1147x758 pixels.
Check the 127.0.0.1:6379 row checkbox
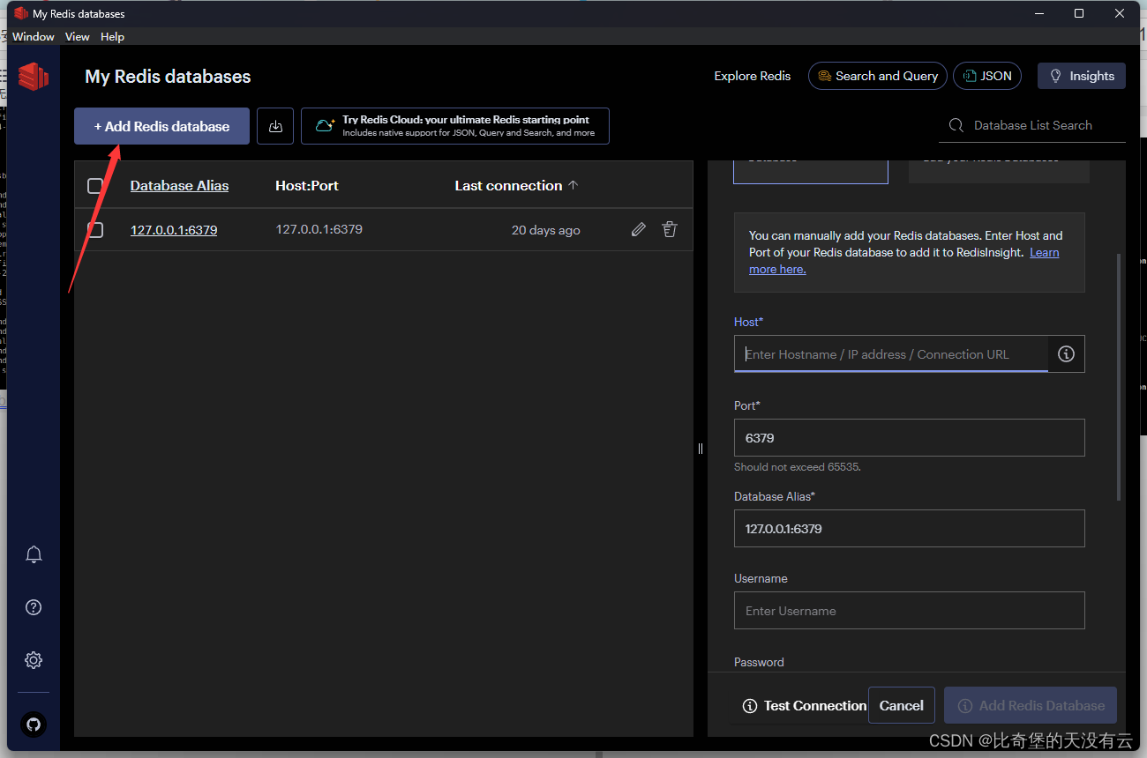(95, 230)
